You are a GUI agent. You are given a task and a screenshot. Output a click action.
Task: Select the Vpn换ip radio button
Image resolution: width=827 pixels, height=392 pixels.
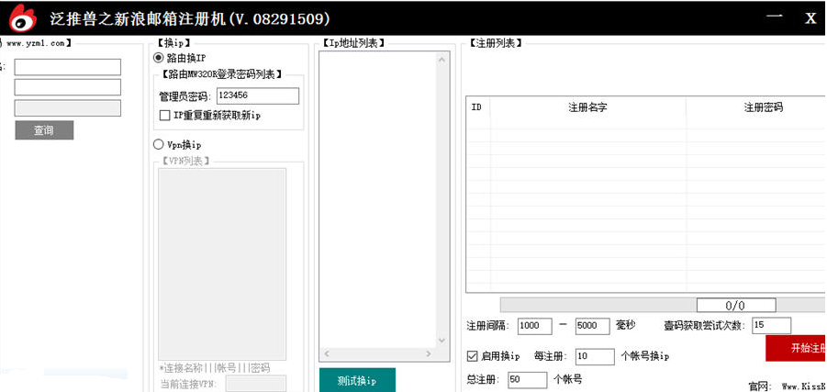tap(158, 144)
